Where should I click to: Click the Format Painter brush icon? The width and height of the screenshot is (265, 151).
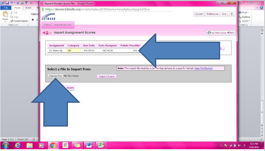[11, 21]
